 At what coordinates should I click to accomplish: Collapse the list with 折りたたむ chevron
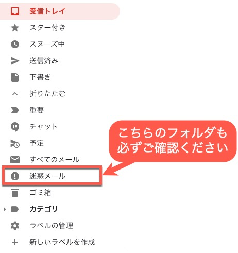[x=15, y=94]
